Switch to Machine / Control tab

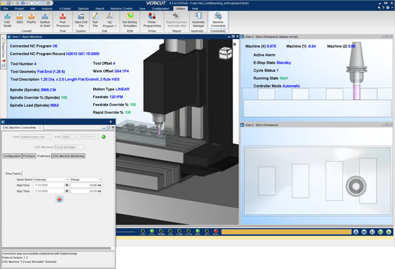tap(121, 9)
